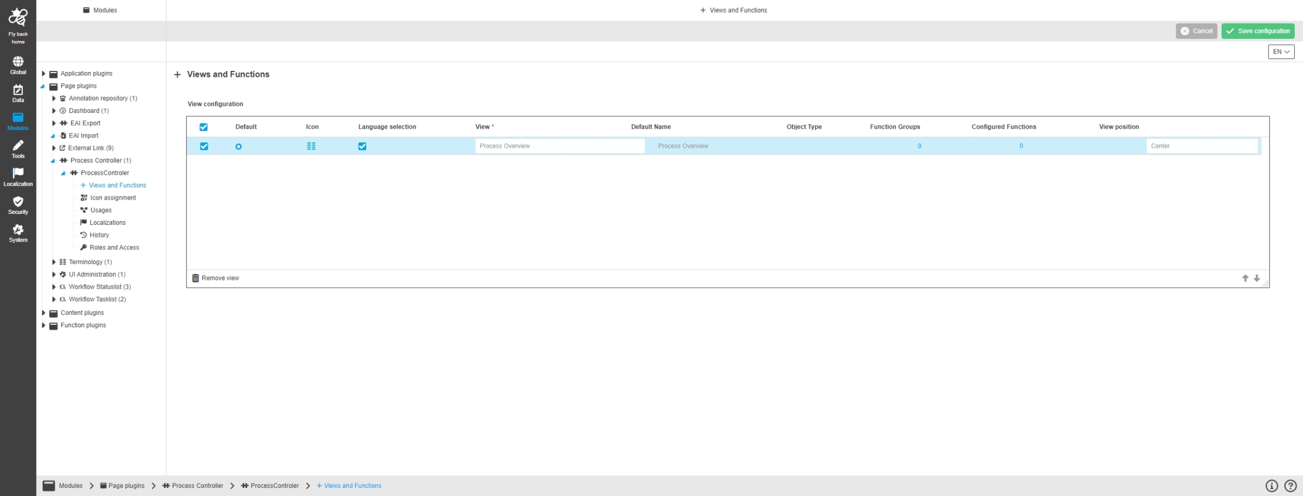Open the System gear icon
The width and height of the screenshot is (1303, 496).
pyautogui.click(x=18, y=230)
